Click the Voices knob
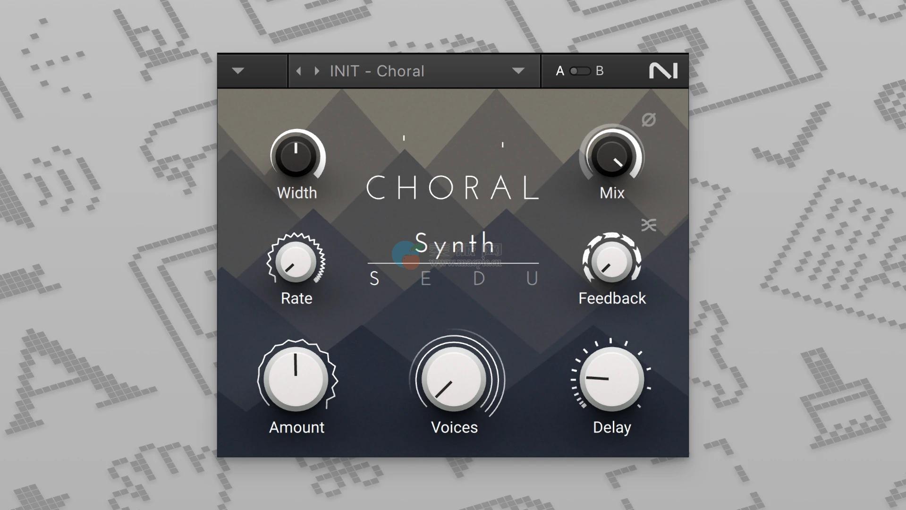This screenshot has width=906, height=510. click(454, 379)
